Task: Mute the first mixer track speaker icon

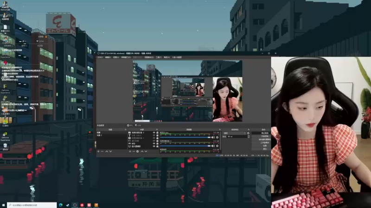Action: coord(213,137)
